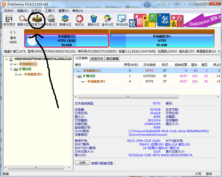This screenshot has width=222, height=177.
Task: Click the drive icon in the 扩展分区 table row
Action: coord(79,76)
